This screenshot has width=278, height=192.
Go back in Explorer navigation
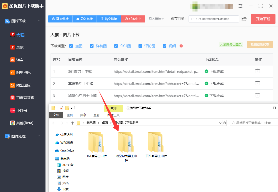pyautogui.click(x=54, y=123)
